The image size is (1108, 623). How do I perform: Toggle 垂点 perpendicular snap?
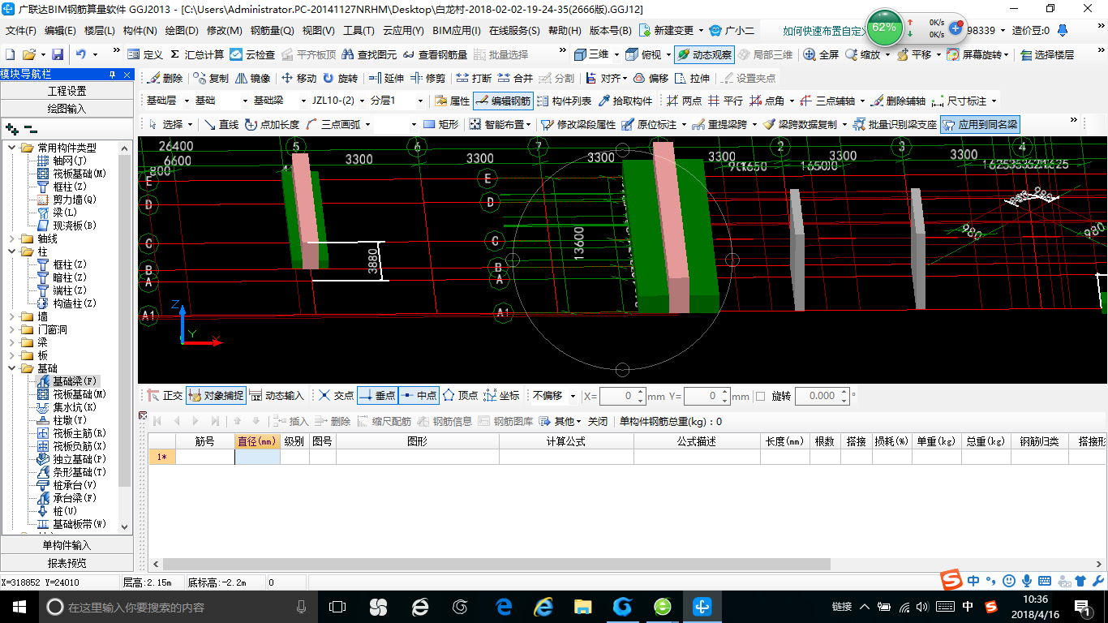click(x=377, y=396)
